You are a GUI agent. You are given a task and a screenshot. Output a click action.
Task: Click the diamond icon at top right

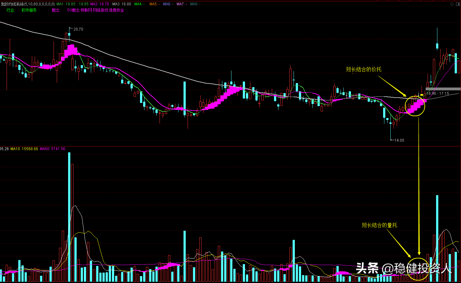coord(452,4)
